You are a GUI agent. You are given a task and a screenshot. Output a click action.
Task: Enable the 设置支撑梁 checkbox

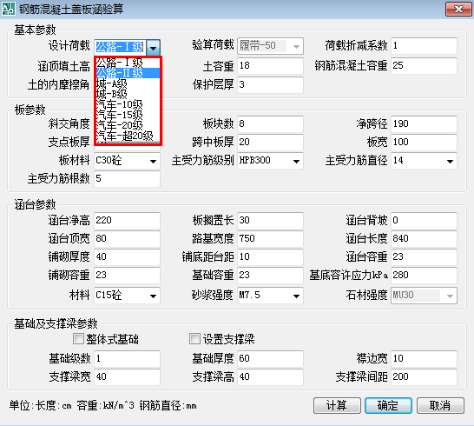pyautogui.click(x=194, y=338)
